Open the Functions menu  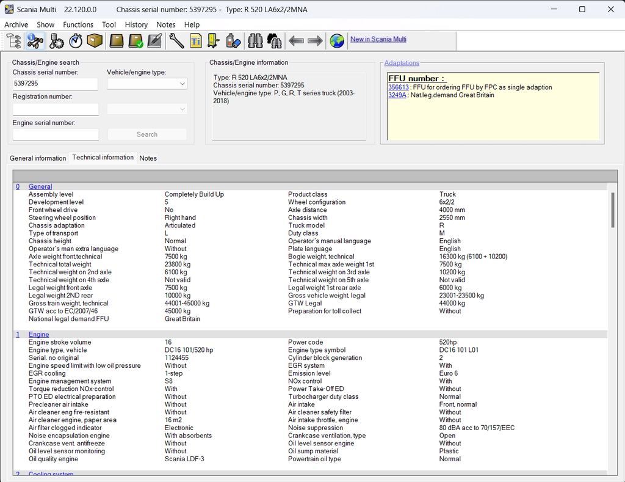point(78,24)
